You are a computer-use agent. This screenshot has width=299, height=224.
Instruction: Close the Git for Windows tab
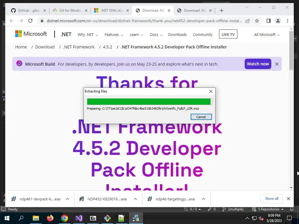(86, 10)
